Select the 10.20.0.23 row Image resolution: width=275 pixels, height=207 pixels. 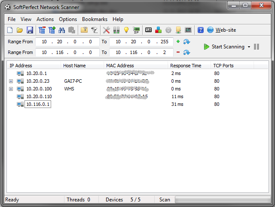(137, 81)
